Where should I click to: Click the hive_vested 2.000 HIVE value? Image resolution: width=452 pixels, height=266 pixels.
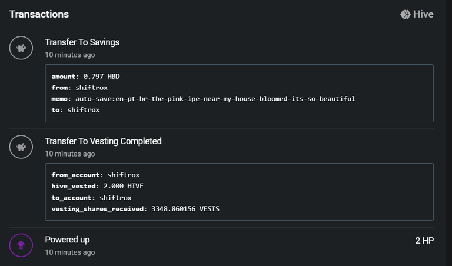(x=124, y=186)
